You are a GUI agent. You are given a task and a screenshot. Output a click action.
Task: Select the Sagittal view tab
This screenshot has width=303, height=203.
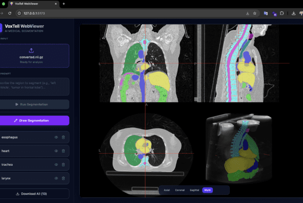tap(193, 190)
